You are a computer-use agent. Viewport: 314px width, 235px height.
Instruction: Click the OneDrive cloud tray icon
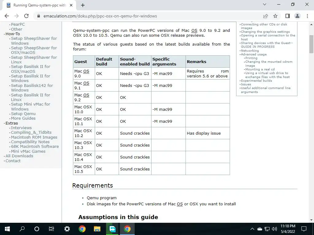coord(260,229)
